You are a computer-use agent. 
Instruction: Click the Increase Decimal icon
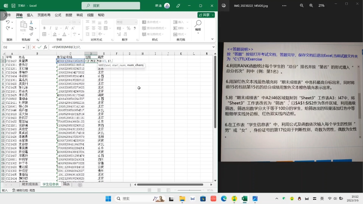pyautogui.click(x=120, y=34)
